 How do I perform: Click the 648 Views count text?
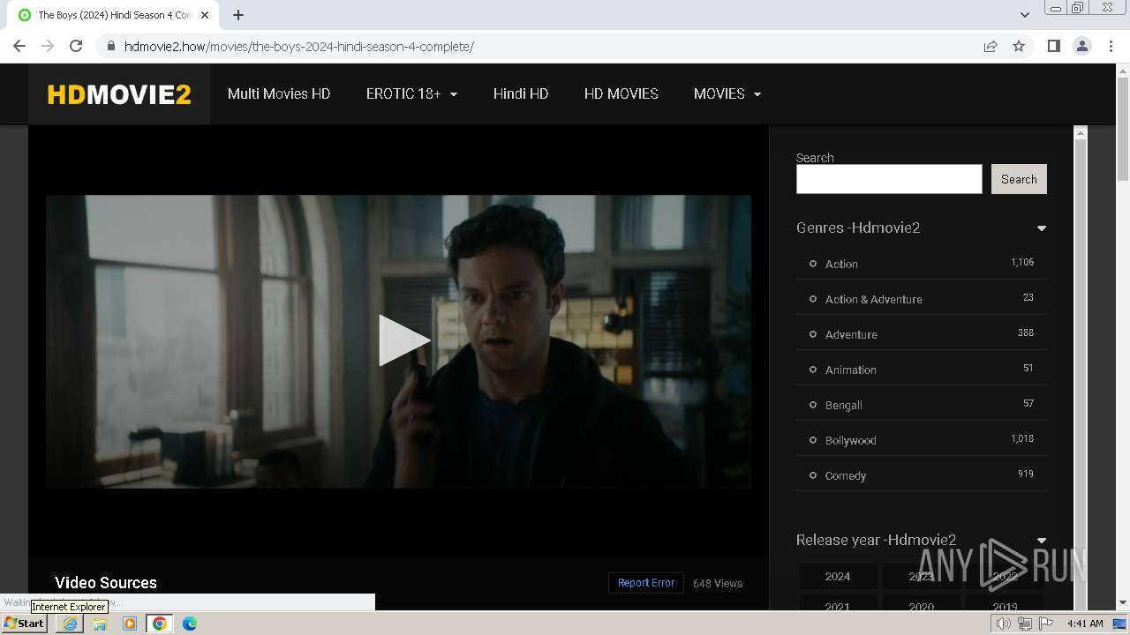pos(718,583)
